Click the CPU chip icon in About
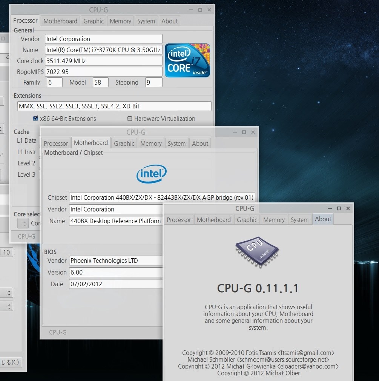 [x=257, y=252]
